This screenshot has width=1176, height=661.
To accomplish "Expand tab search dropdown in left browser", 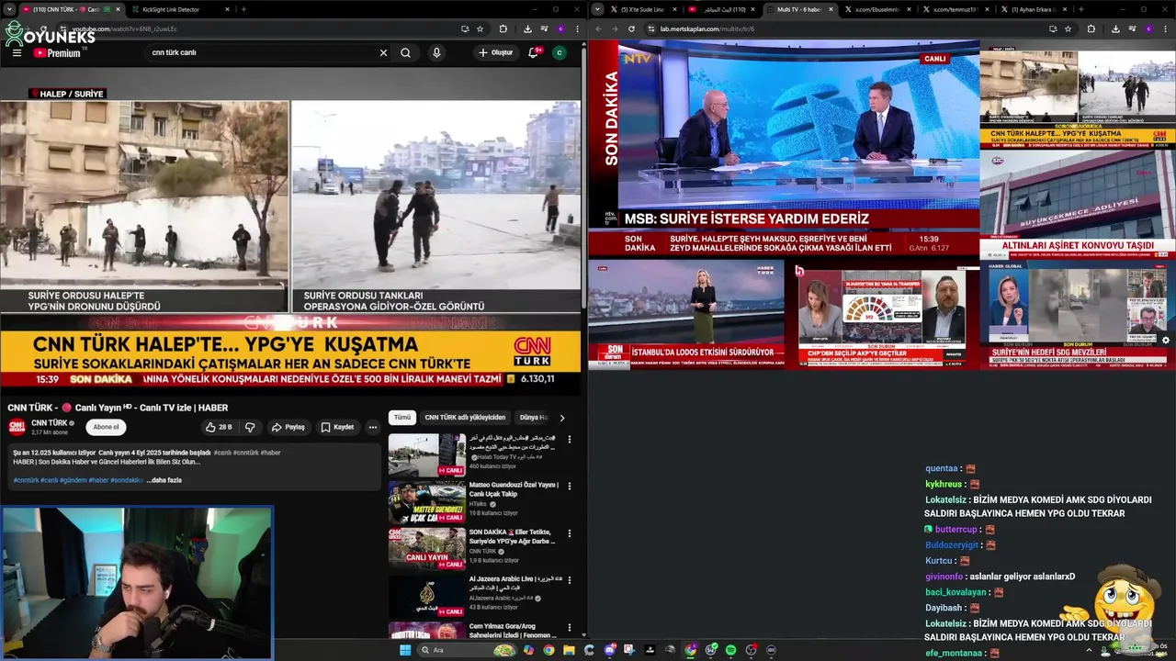I will pyautogui.click(x=9, y=9).
